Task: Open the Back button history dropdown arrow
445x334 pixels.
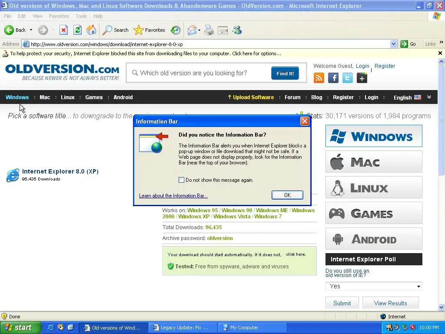Action: click(31, 30)
